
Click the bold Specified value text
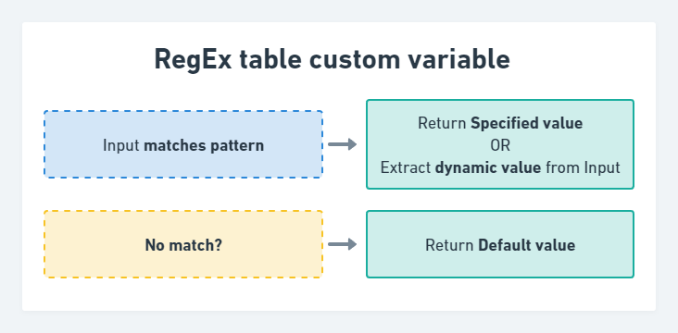tap(527, 124)
